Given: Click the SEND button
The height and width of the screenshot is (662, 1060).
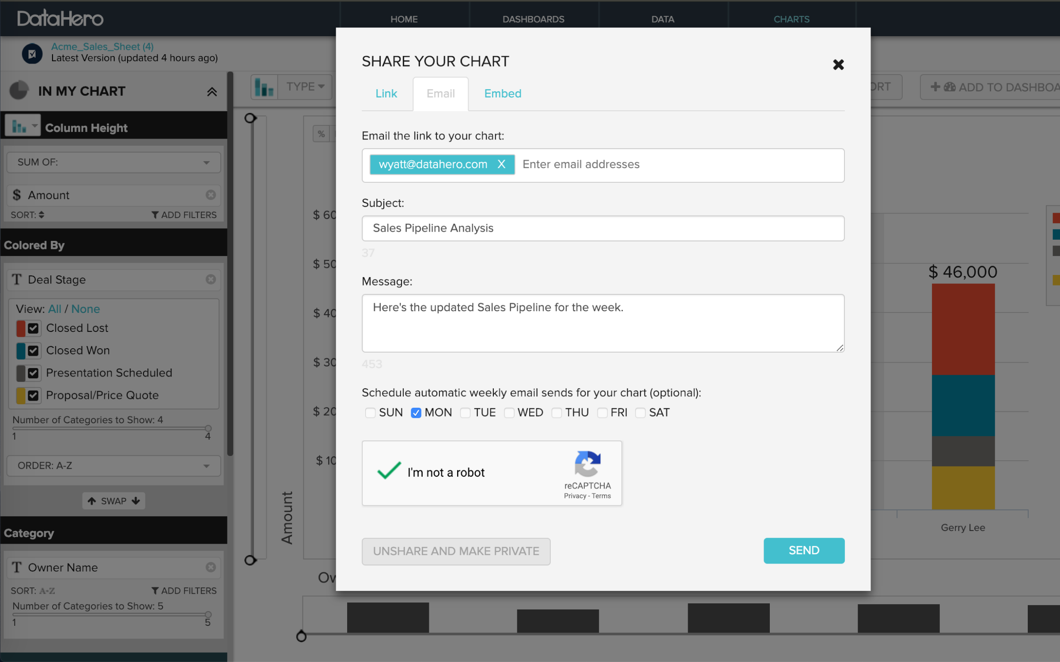Looking at the screenshot, I should (x=803, y=550).
